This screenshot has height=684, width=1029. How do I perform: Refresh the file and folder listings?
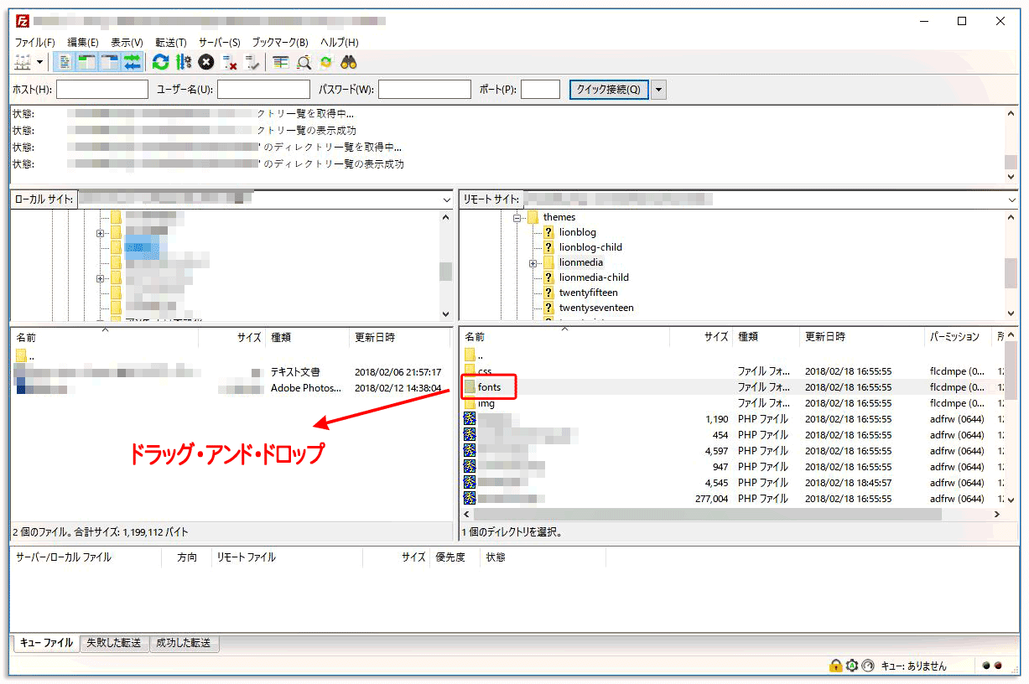pos(160,61)
